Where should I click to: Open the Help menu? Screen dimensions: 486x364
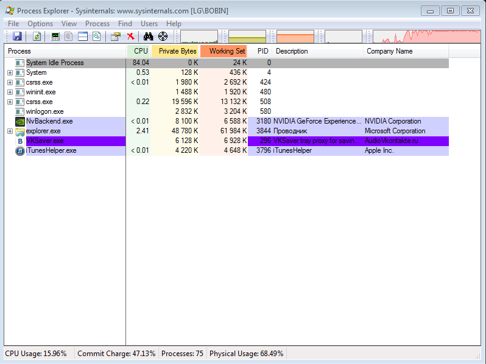point(174,24)
